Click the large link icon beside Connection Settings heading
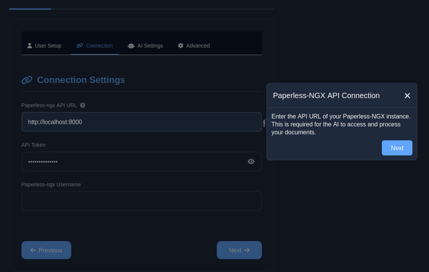The height and width of the screenshot is (272, 429). tap(27, 80)
